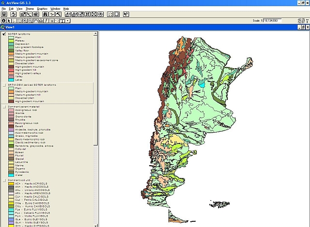The width and height of the screenshot is (310, 227).
Task: Open the Graphics menu
Action: click(x=42, y=9)
